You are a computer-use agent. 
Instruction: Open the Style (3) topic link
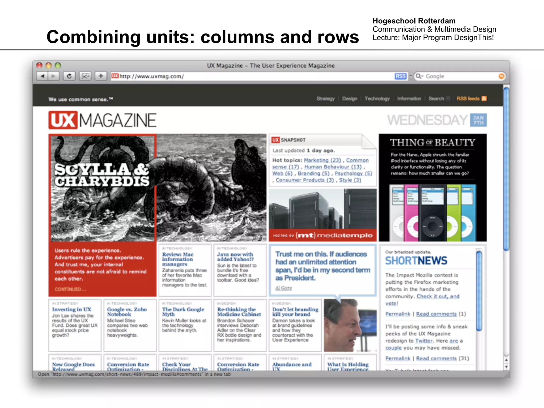tap(350, 180)
